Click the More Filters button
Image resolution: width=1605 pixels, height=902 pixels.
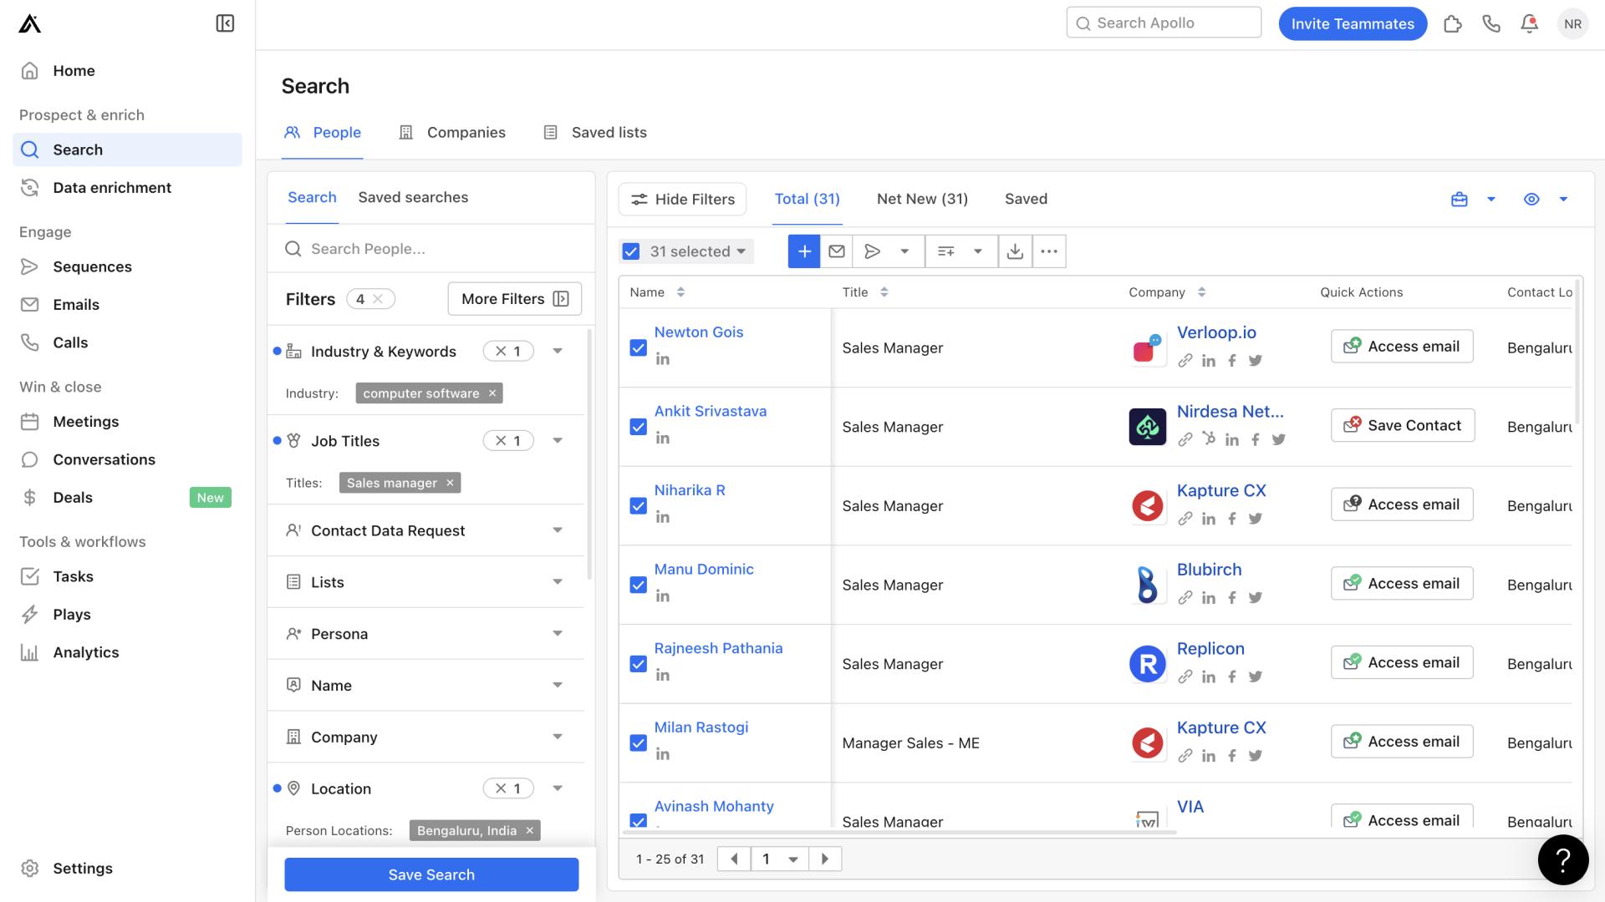pos(515,299)
